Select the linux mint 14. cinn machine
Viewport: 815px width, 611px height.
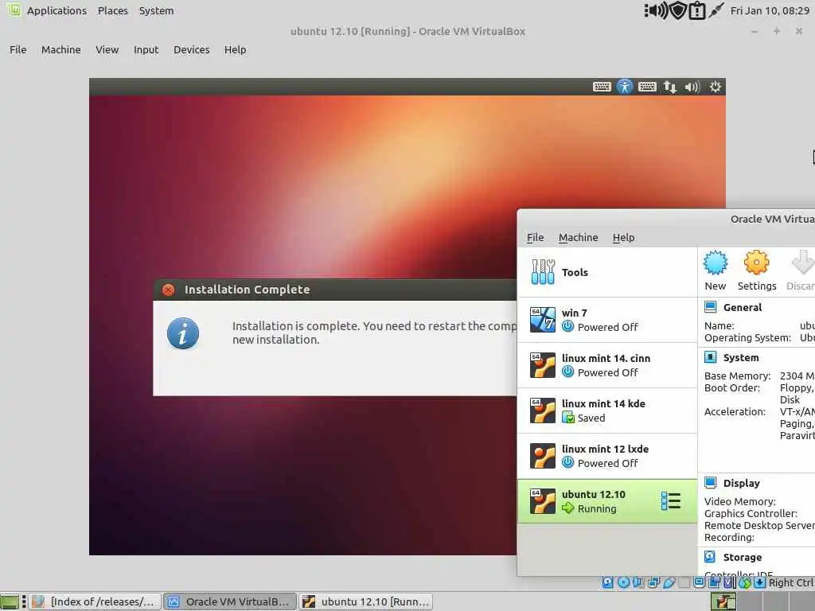click(607, 365)
